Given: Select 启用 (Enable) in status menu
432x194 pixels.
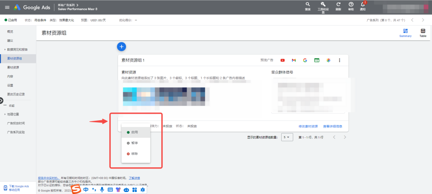Looking at the screenshot, I should tap(136, 132).
